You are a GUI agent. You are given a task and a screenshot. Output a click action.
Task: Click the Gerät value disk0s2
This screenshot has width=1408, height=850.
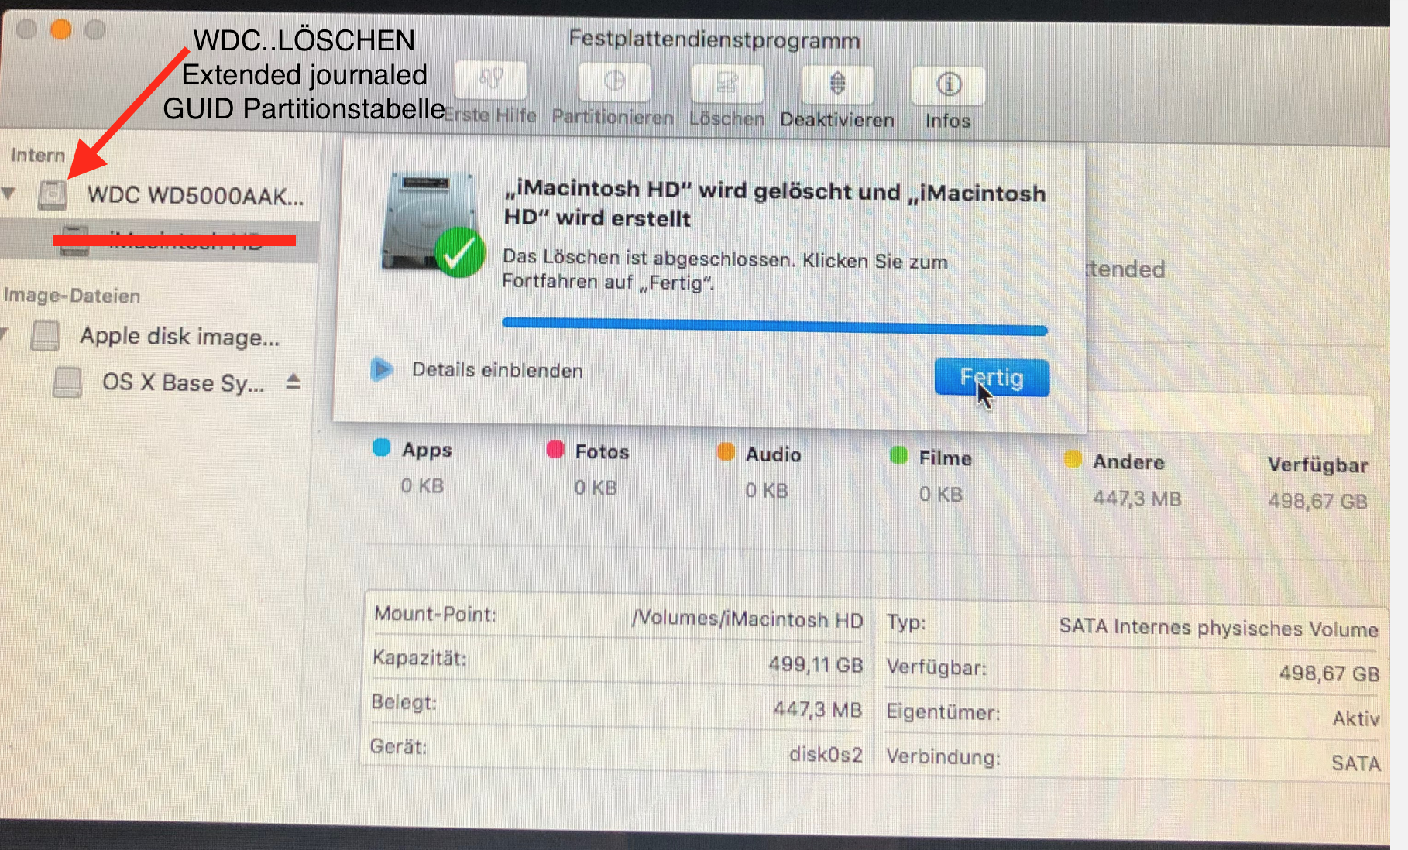826,754
